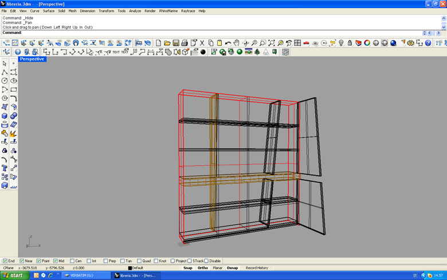Select the Text object tool
The height and width of the screenshot is (280, 447).
pyautogui.click(x=5, y=168)
